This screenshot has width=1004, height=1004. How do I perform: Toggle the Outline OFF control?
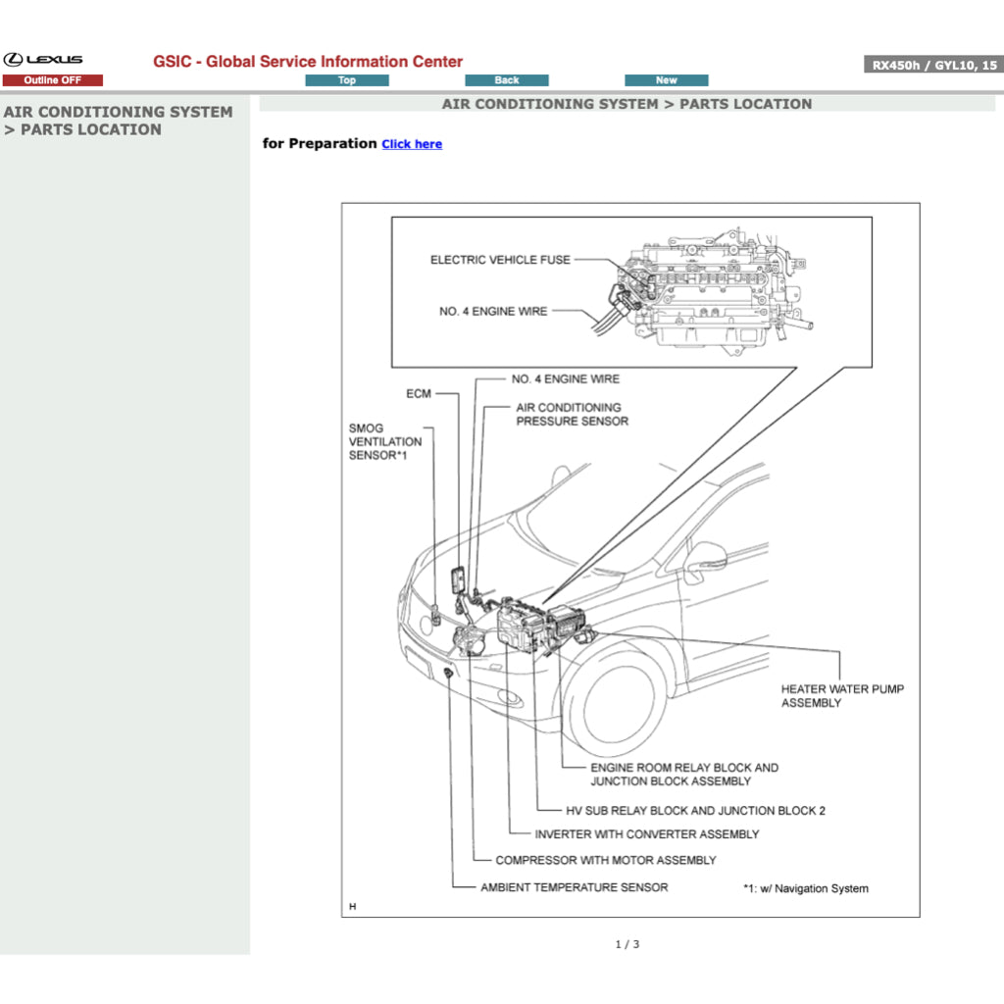click(x=54, y=79)
